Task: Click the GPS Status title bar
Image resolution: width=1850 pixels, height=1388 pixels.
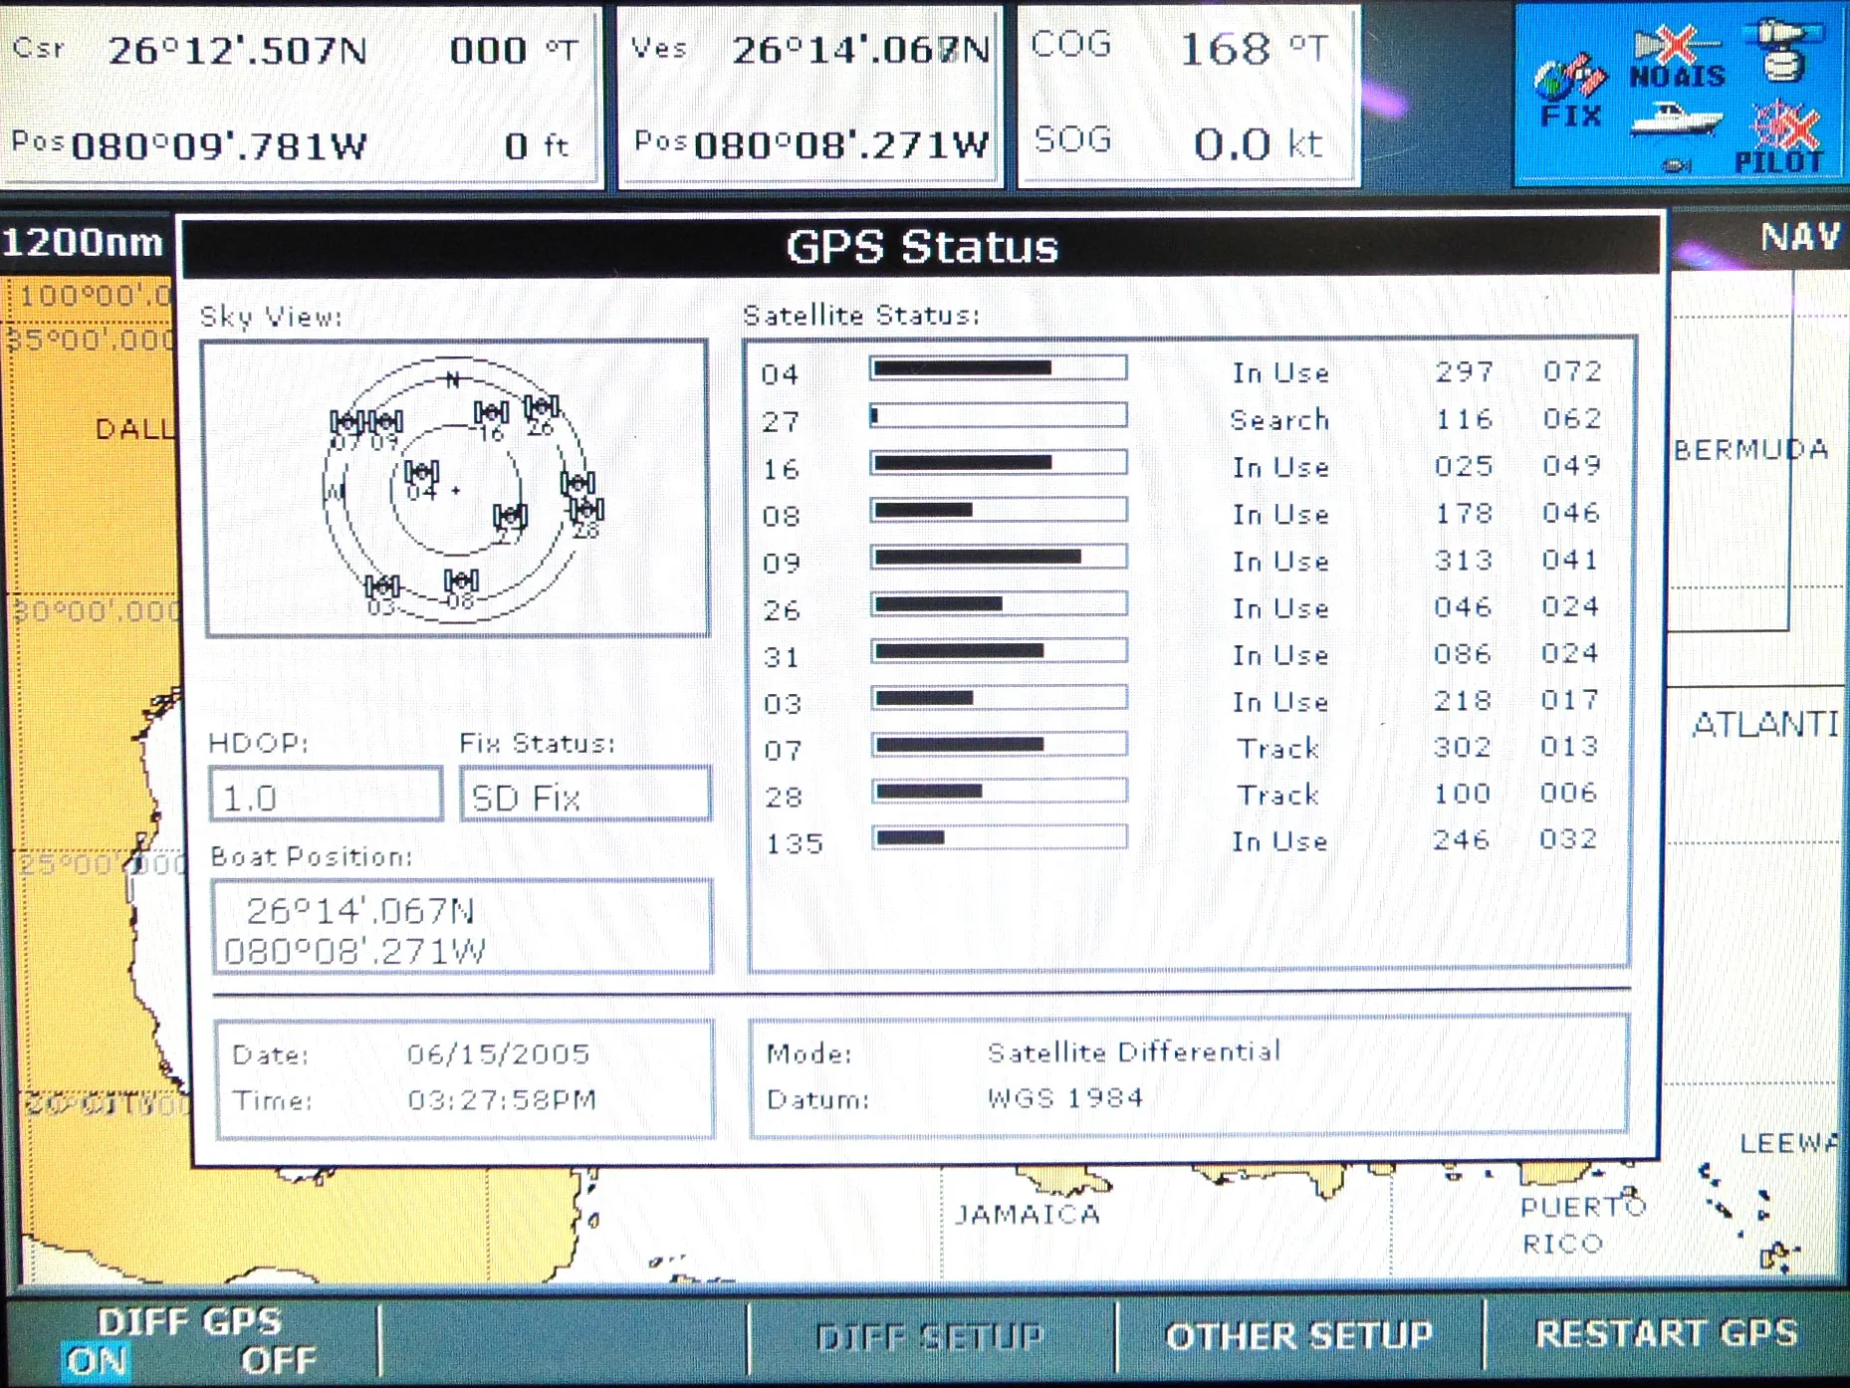Action: click(x=922, y=246)
